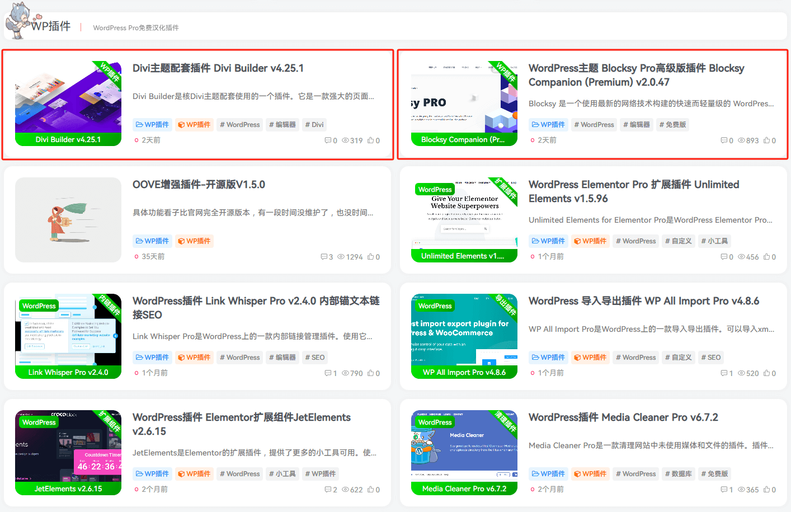Click blue WP插件 folder tag on JetElements card
Screen dimensions: 791x512
152,474
